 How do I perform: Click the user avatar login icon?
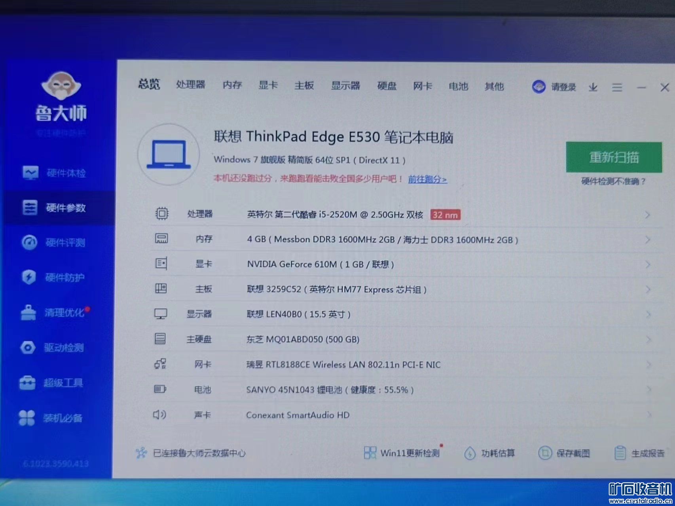(x=538, y=87)
